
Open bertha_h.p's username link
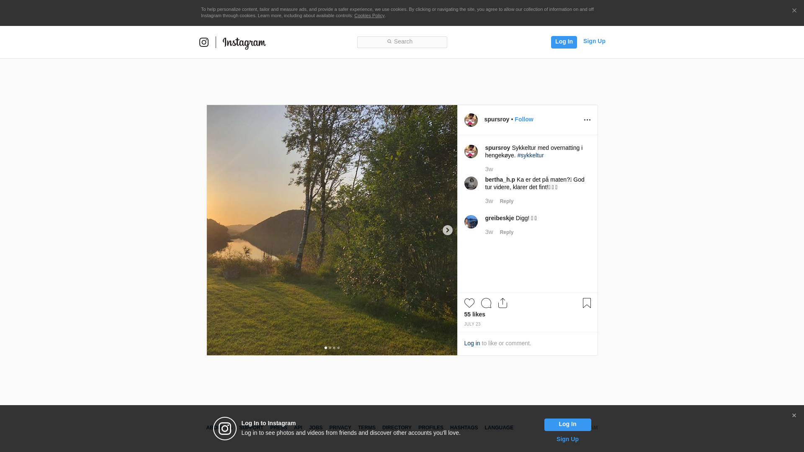500,180
